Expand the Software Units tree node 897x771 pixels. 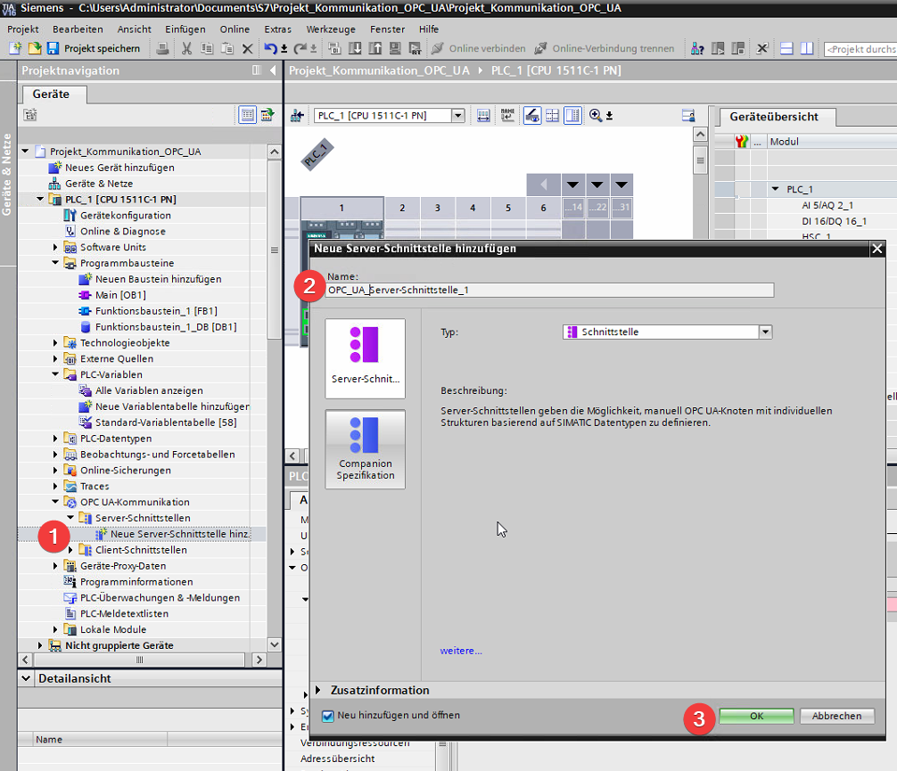point(55,247)
